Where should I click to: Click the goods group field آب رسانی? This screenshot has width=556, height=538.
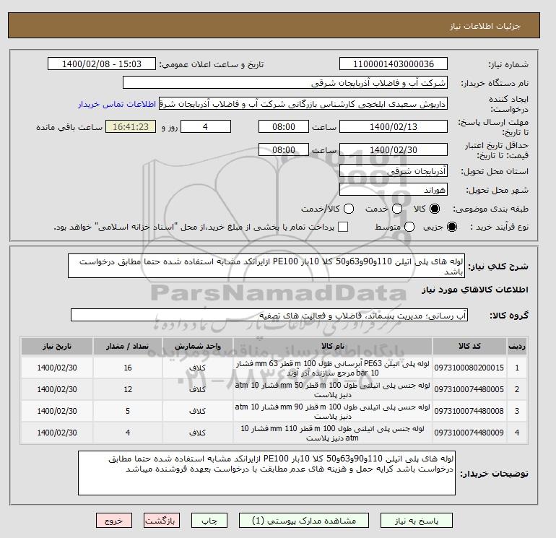point(269,315)
